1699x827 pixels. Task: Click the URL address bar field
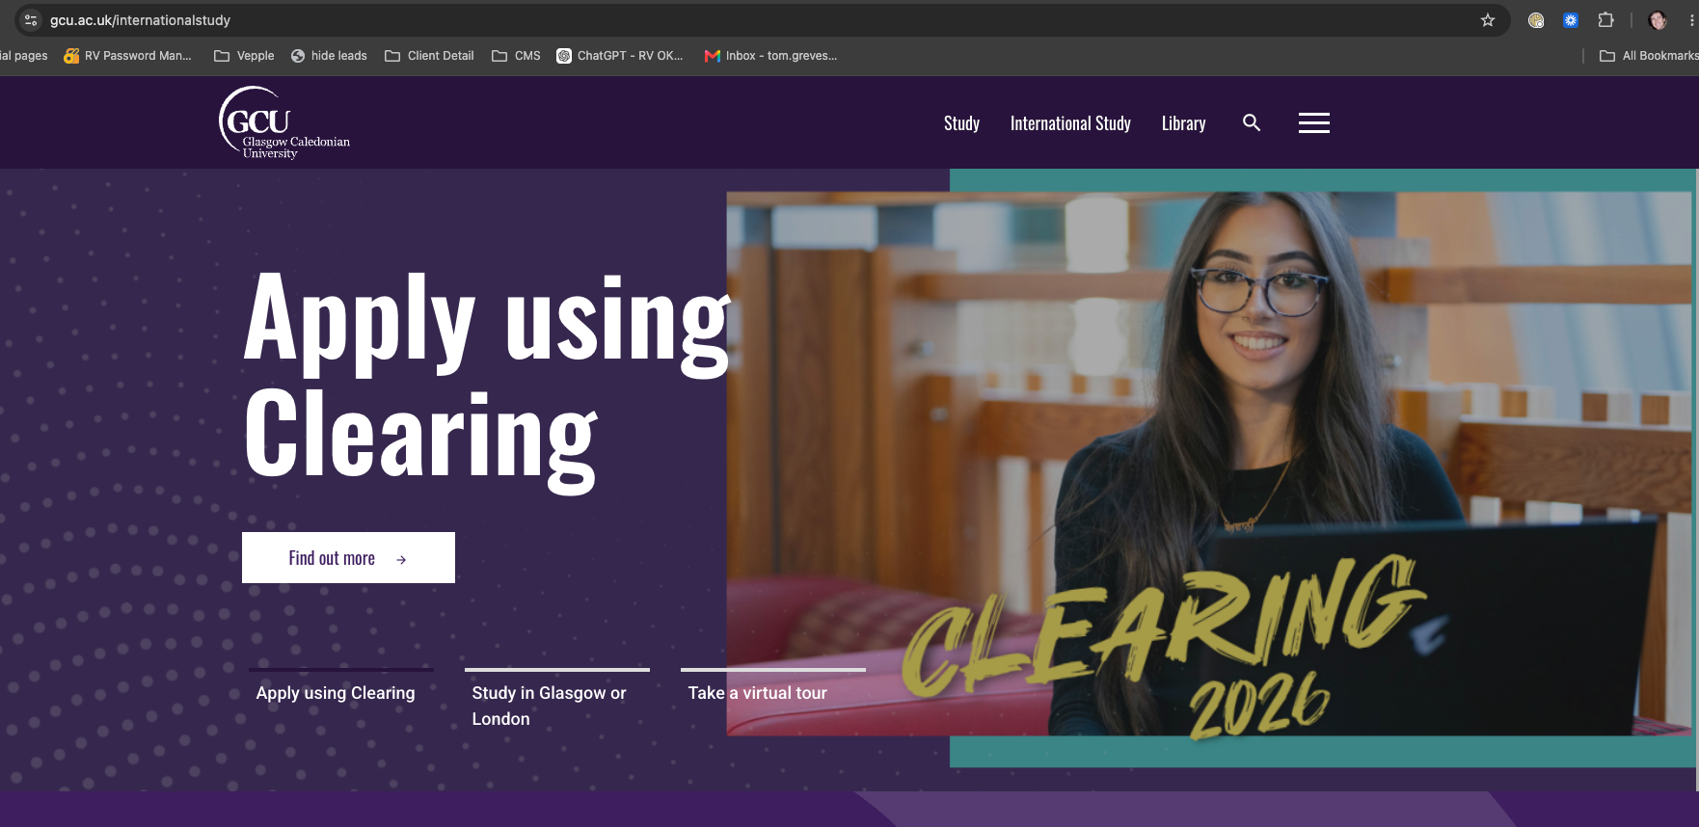click(x=752, y=20)
